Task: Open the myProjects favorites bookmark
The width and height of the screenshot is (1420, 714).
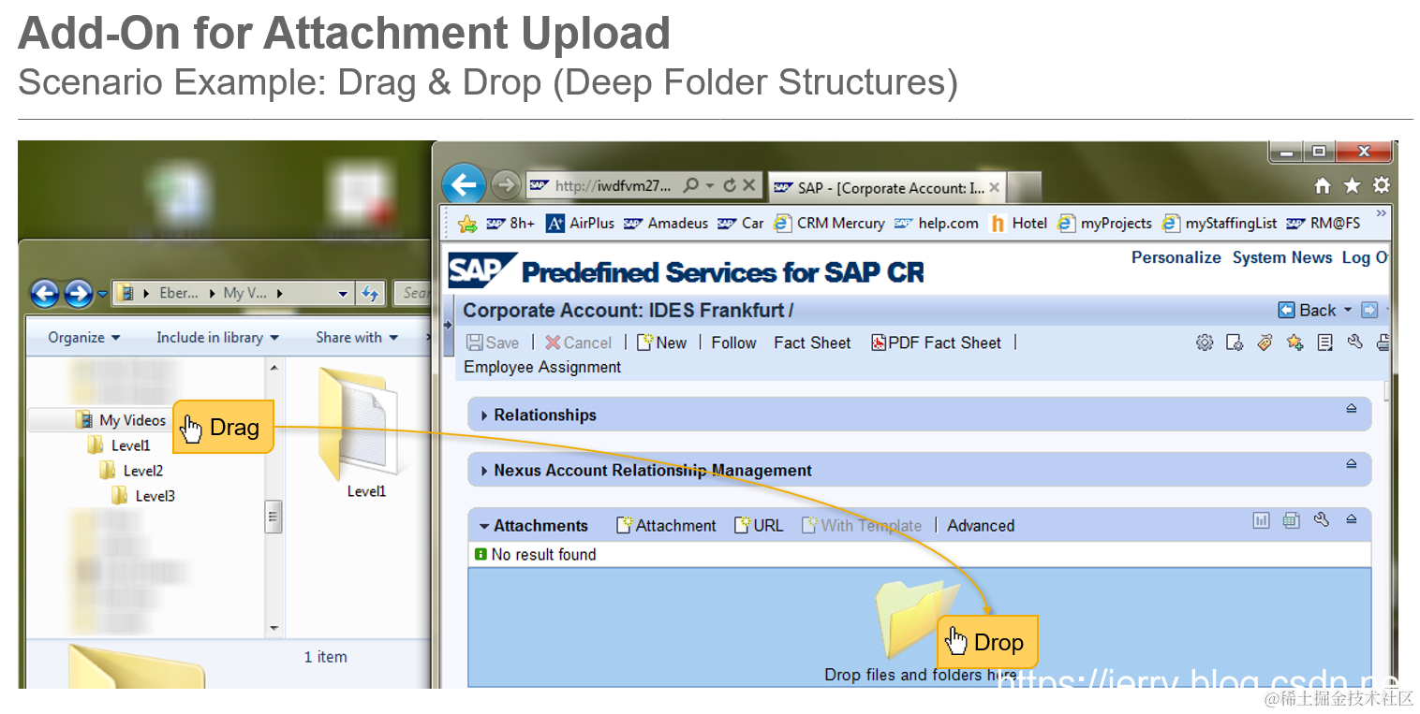Action: point(1105,224)
